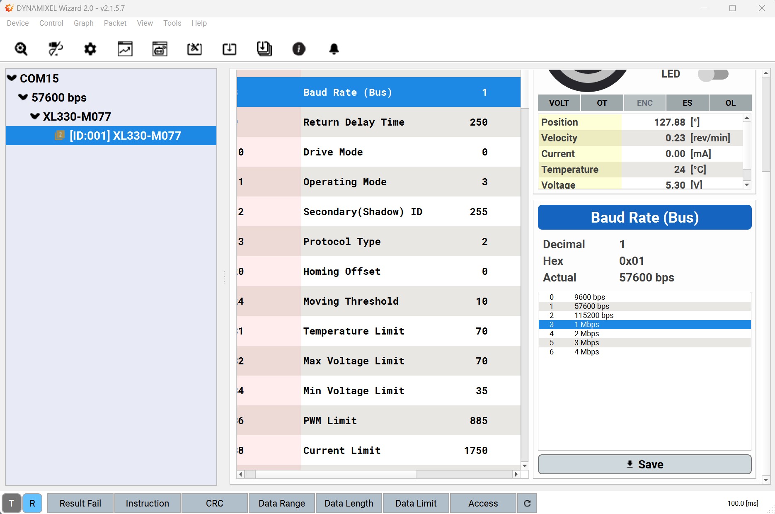The width and height of the screenshot is (775, 514).
Task: Select the Return Delay Time row
Action: click(x=379, y=122)
